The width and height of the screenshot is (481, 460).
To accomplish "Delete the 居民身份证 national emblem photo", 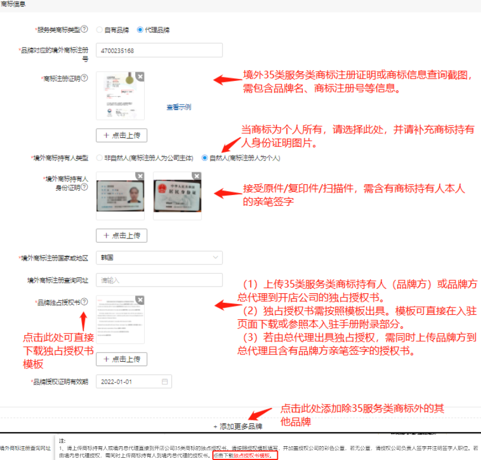I will coord(197,176).
